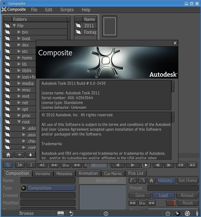Open the Pick List tab
This screenshot has width=201, height=217.
click(136, 173)
